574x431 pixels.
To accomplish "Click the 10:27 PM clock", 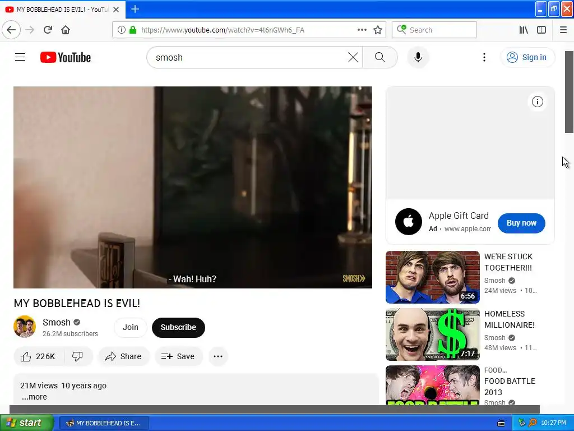I will tap(553, 423).
